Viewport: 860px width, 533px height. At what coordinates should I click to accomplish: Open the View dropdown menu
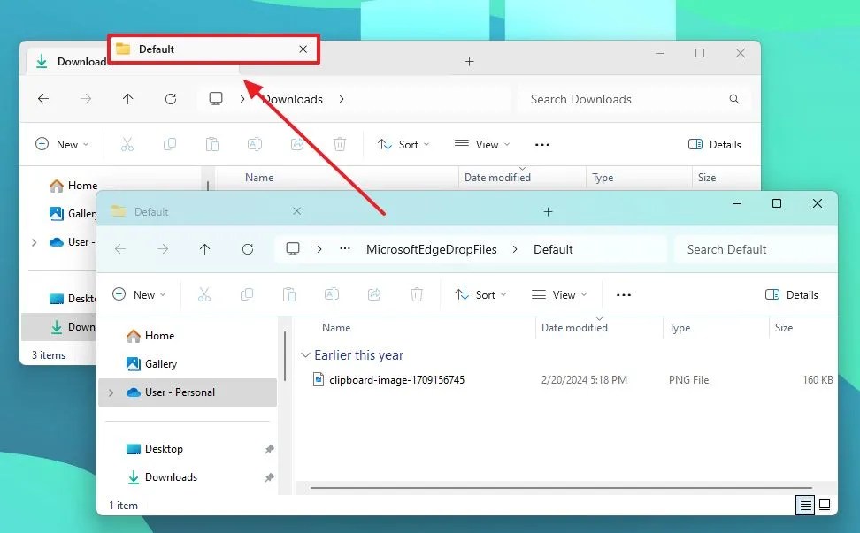click(559, 293)
